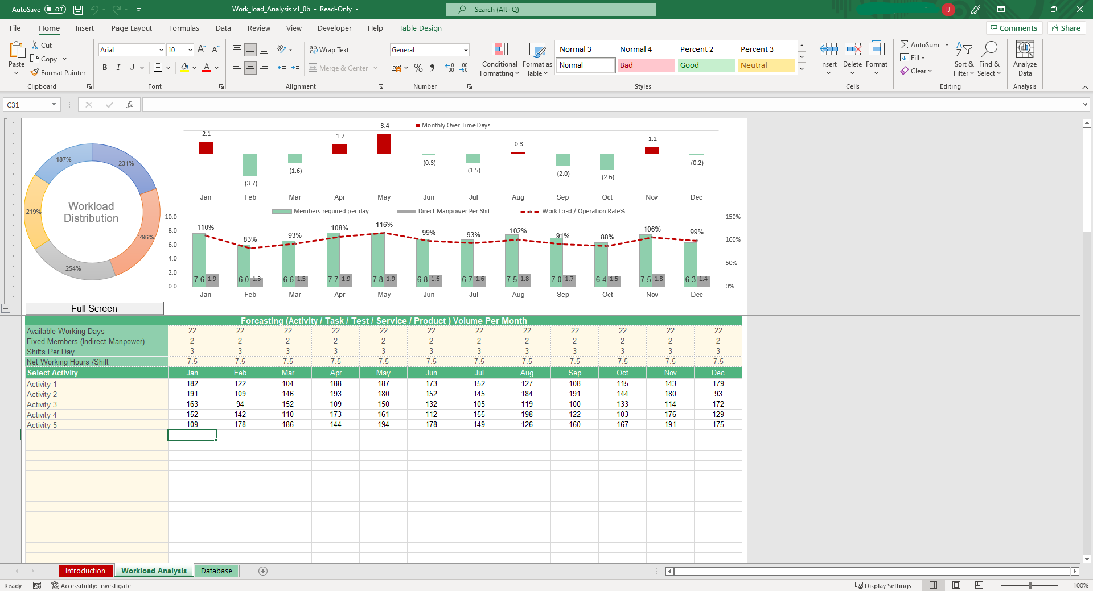Toggle AutoSave switch on
The width and height of the screenshot is (1093, 591).
pos(55,10)
